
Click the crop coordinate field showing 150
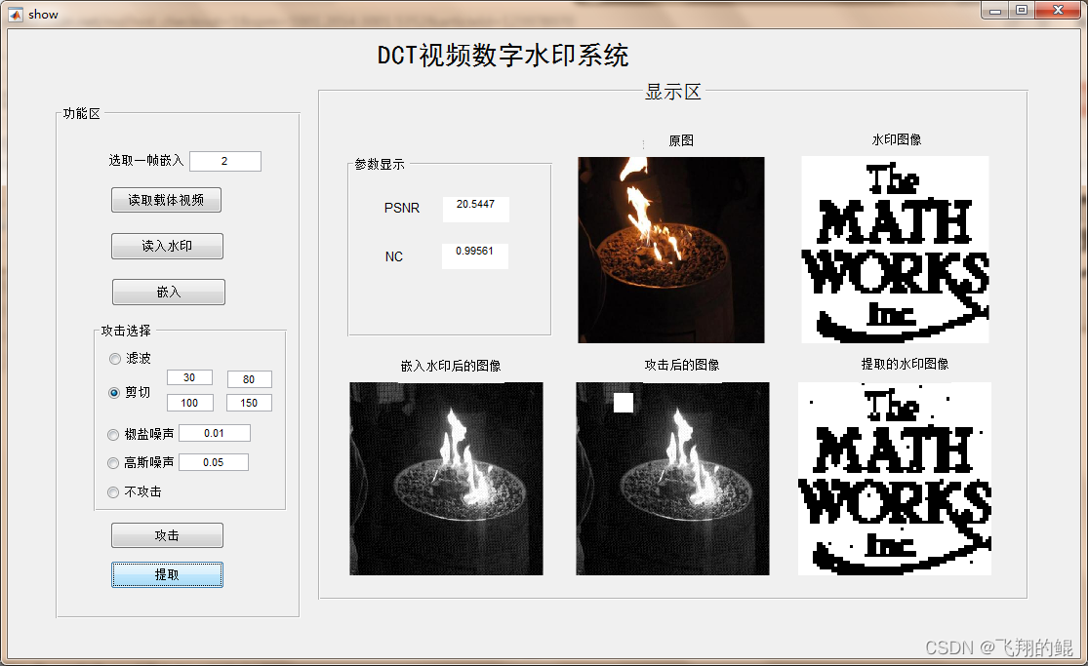[249, 402]
